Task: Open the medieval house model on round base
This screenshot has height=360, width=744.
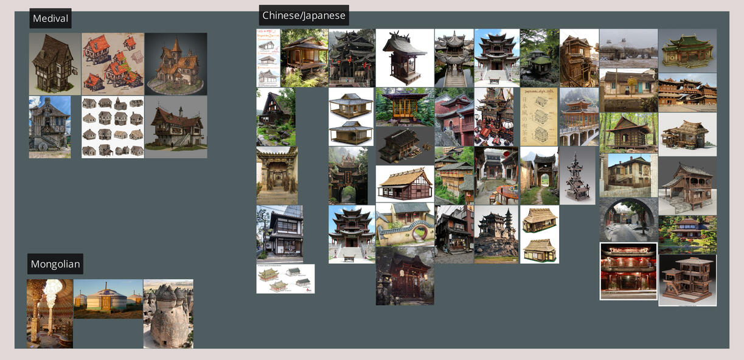Action: click(176, 64)
